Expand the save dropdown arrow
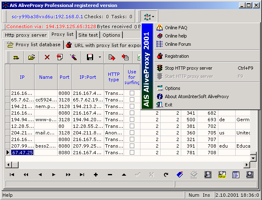This screenshot has width=262, height=200. [x=100, y=57]
